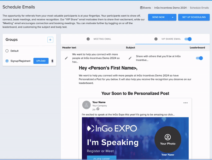The image size is (212, 160).
Task: Select the Default group radio button
Action: [7, 51]
